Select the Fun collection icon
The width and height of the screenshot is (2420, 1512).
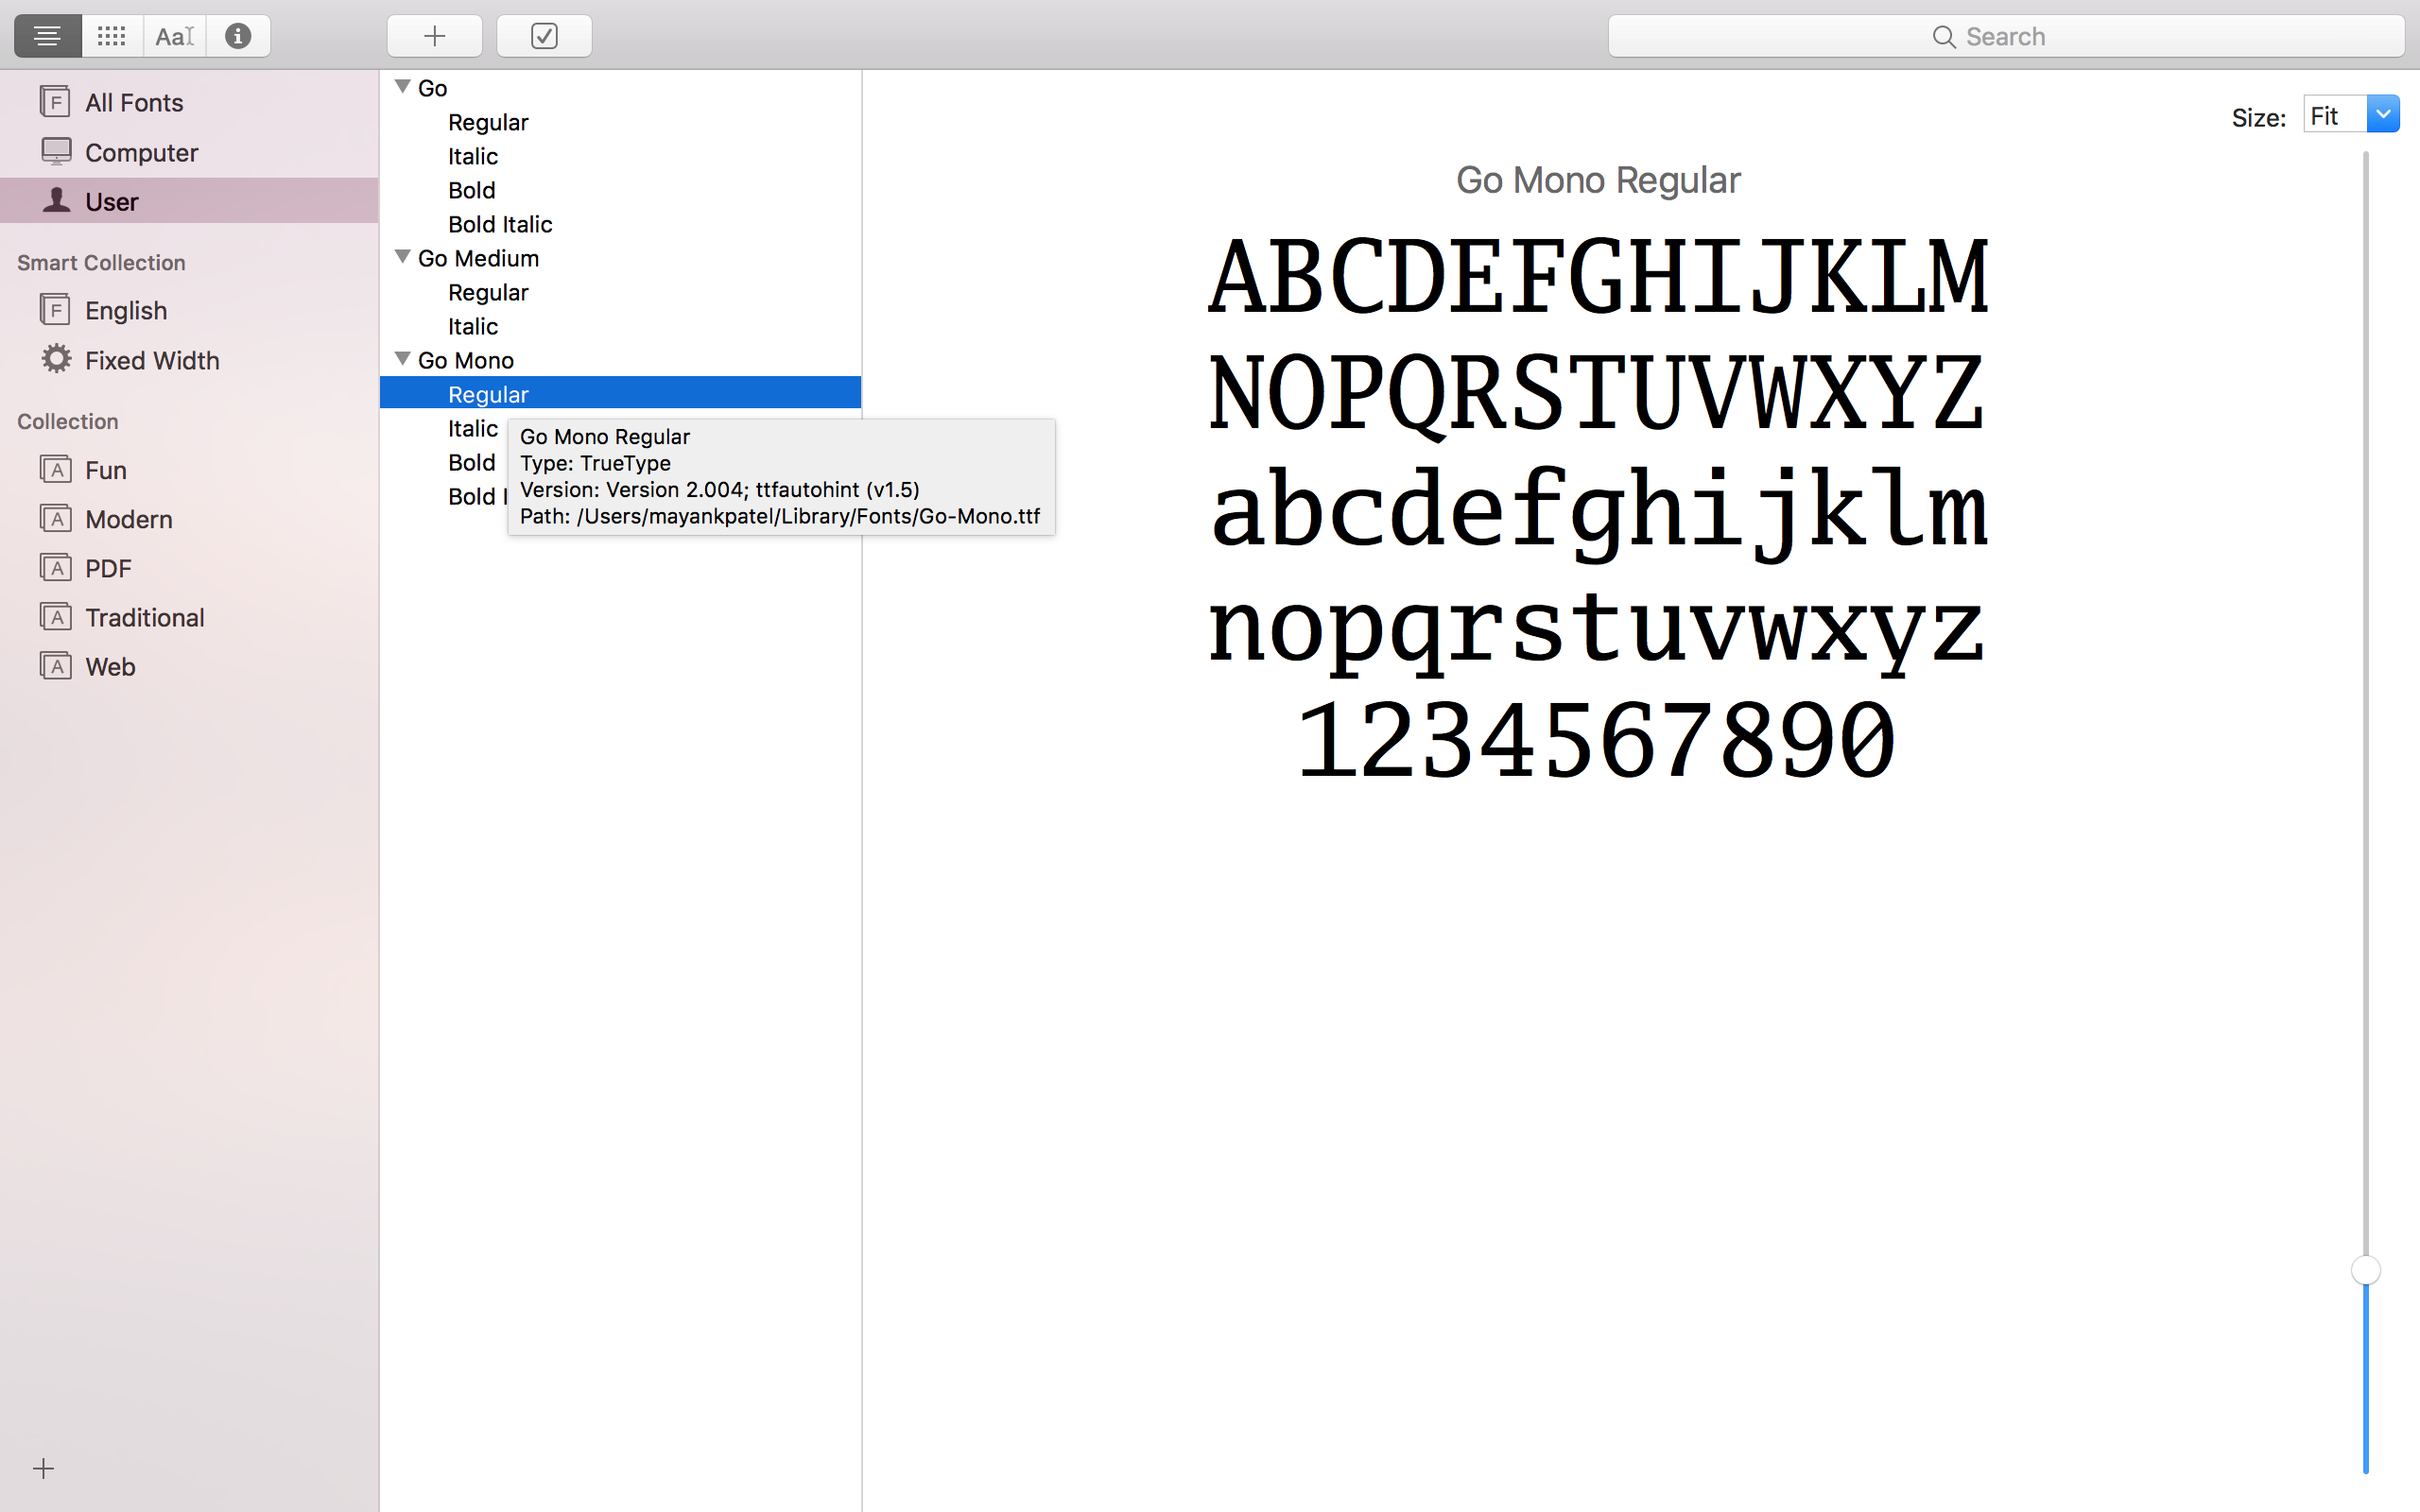[x=58, y=469]
